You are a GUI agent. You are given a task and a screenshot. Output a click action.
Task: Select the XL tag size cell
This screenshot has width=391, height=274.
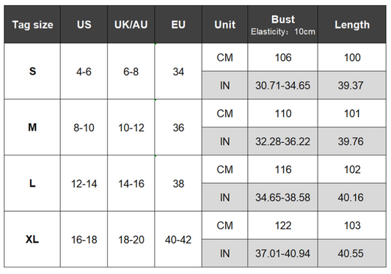(32, 240)
